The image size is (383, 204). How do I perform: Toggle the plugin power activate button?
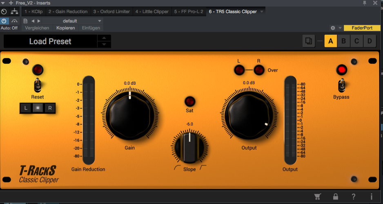point(4,21)
